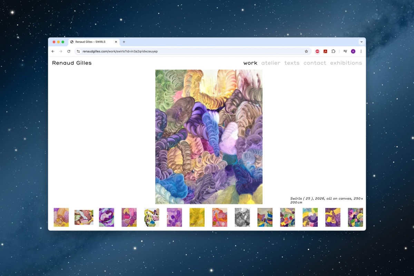This screenshot has width=414, height=276.
Task: Bookmark this page with the star icon
Action: point(306,51)
